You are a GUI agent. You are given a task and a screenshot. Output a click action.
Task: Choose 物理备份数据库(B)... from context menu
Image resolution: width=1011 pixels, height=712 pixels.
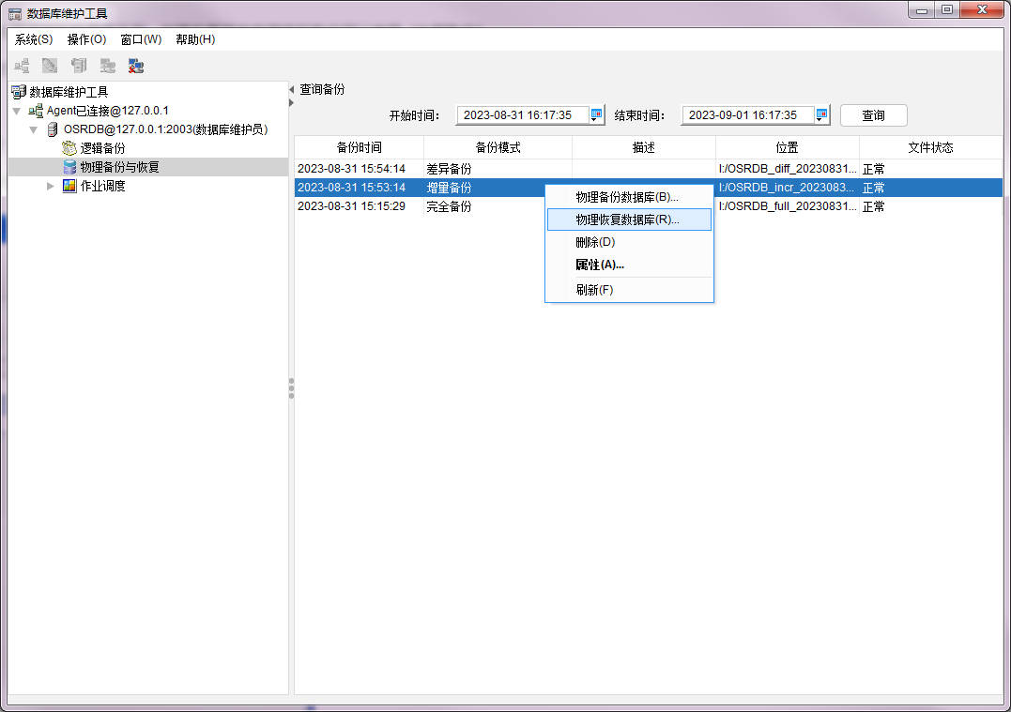pos(626,197)
